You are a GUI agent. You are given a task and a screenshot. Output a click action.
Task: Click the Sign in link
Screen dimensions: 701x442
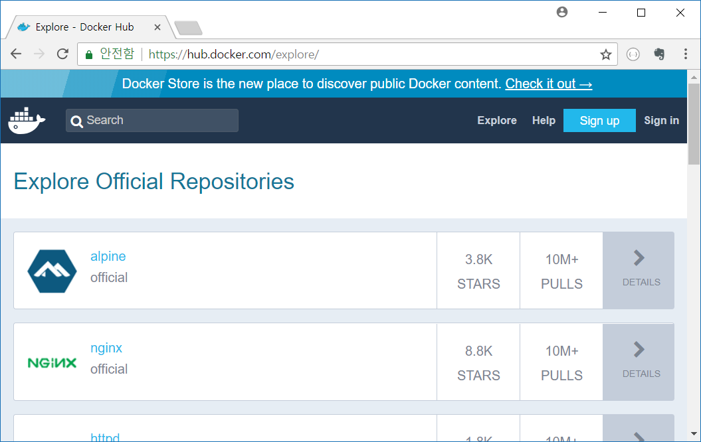661,121
